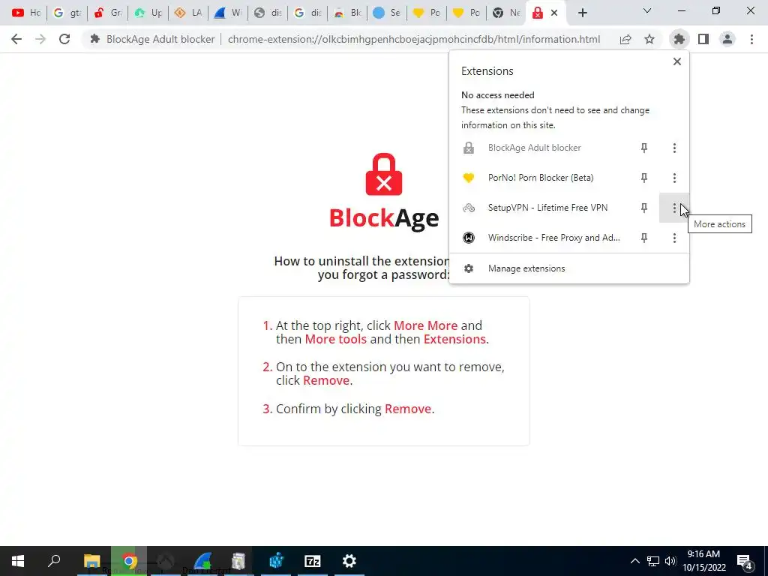Switch to the 'Blc' rainbow tab
This screenshot has width=768, height=576.
click(x=348, y=13)
